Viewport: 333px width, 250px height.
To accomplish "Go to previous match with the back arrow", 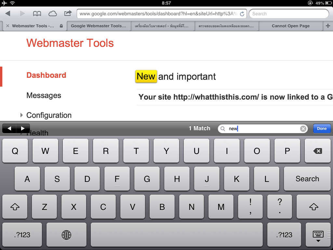I will pos(9,128).
